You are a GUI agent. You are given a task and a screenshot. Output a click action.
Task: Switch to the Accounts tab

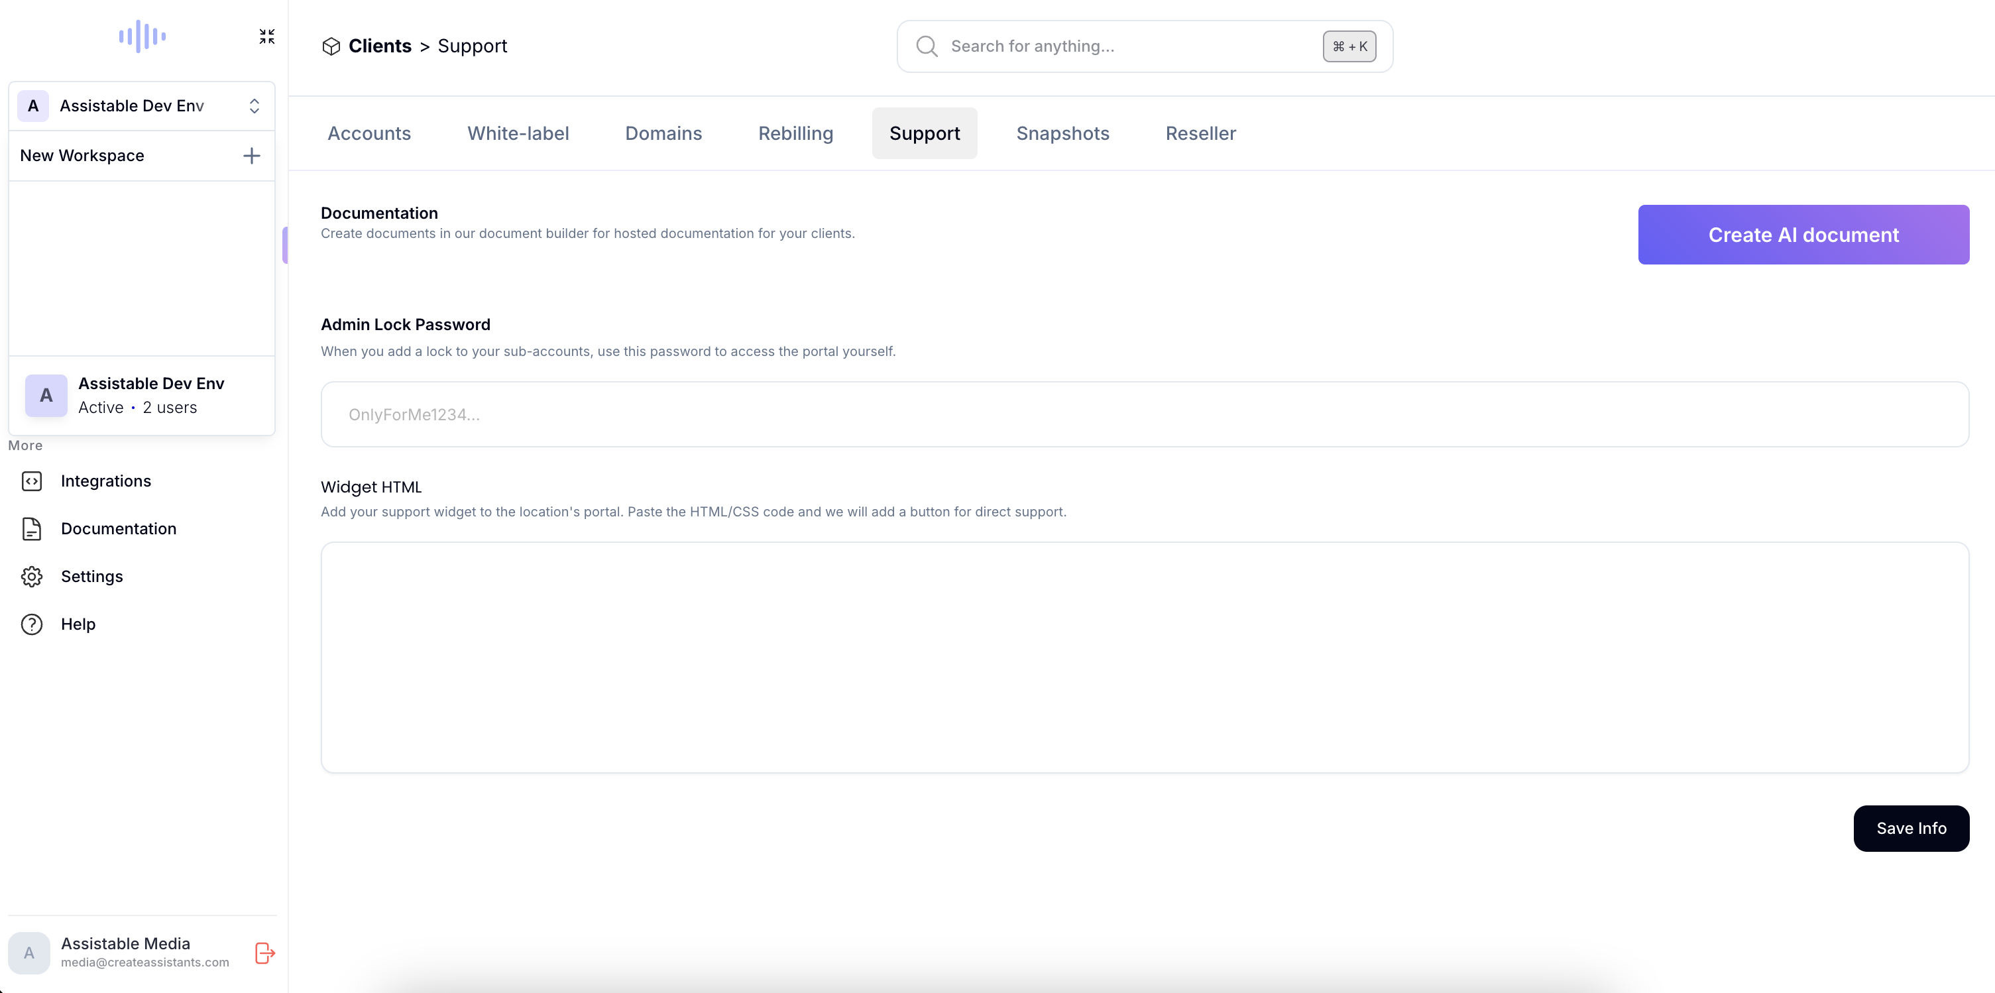tap(369, 133)
